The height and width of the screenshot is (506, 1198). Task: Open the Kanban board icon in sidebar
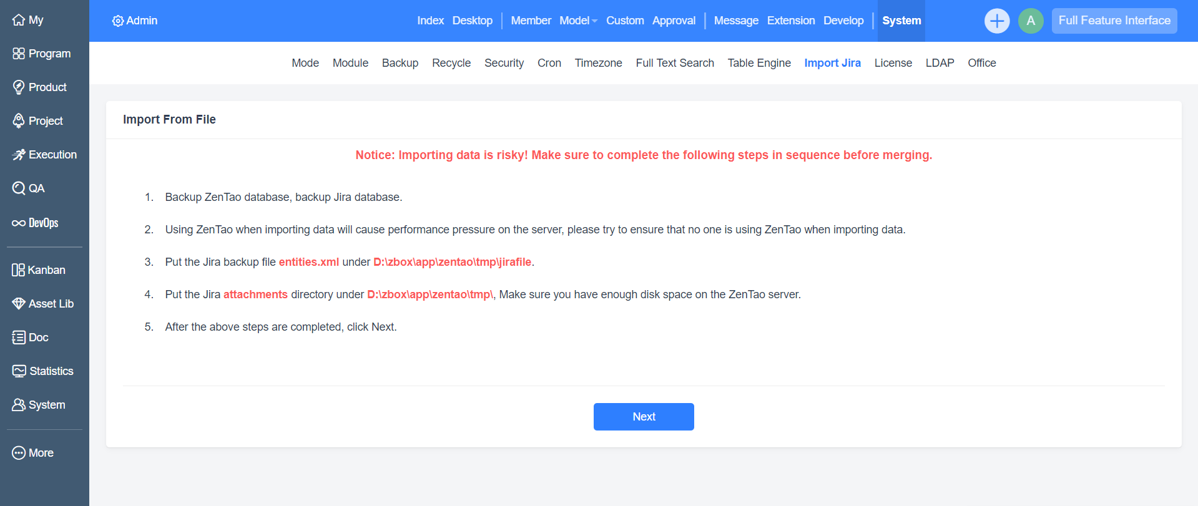click(x=19, y=270)
